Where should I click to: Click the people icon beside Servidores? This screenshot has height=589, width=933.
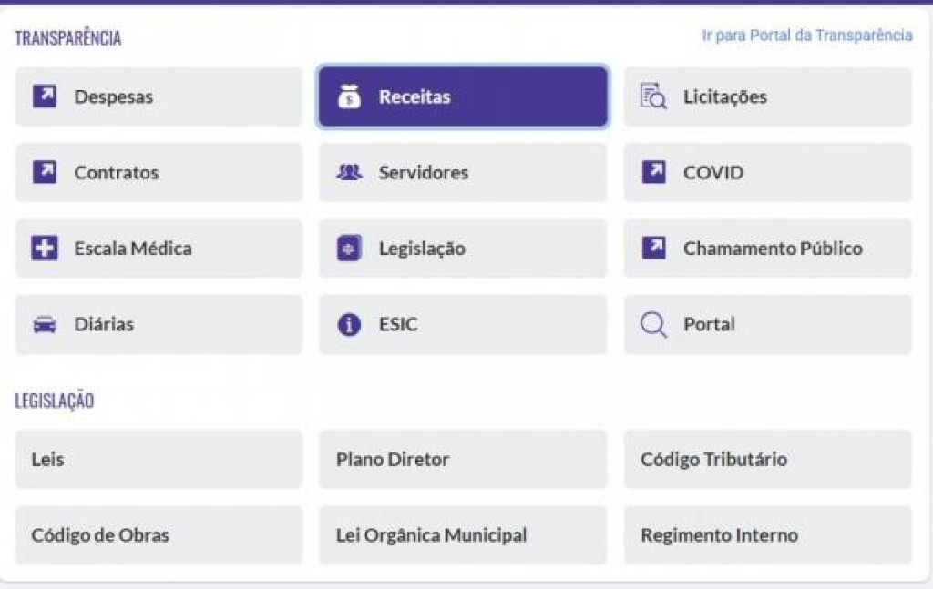click(x=349, y=172)
